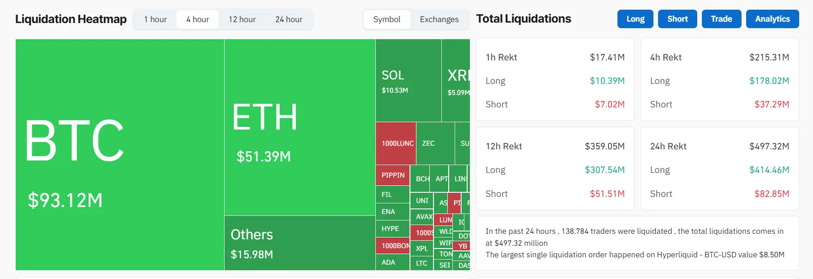This screenshot has width=813, height=279.
Task: Click the AVAX tile in the heatmap
Action: [x=422, y=216]
